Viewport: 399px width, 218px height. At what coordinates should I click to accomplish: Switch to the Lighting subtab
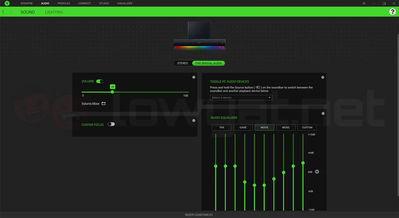54,12
